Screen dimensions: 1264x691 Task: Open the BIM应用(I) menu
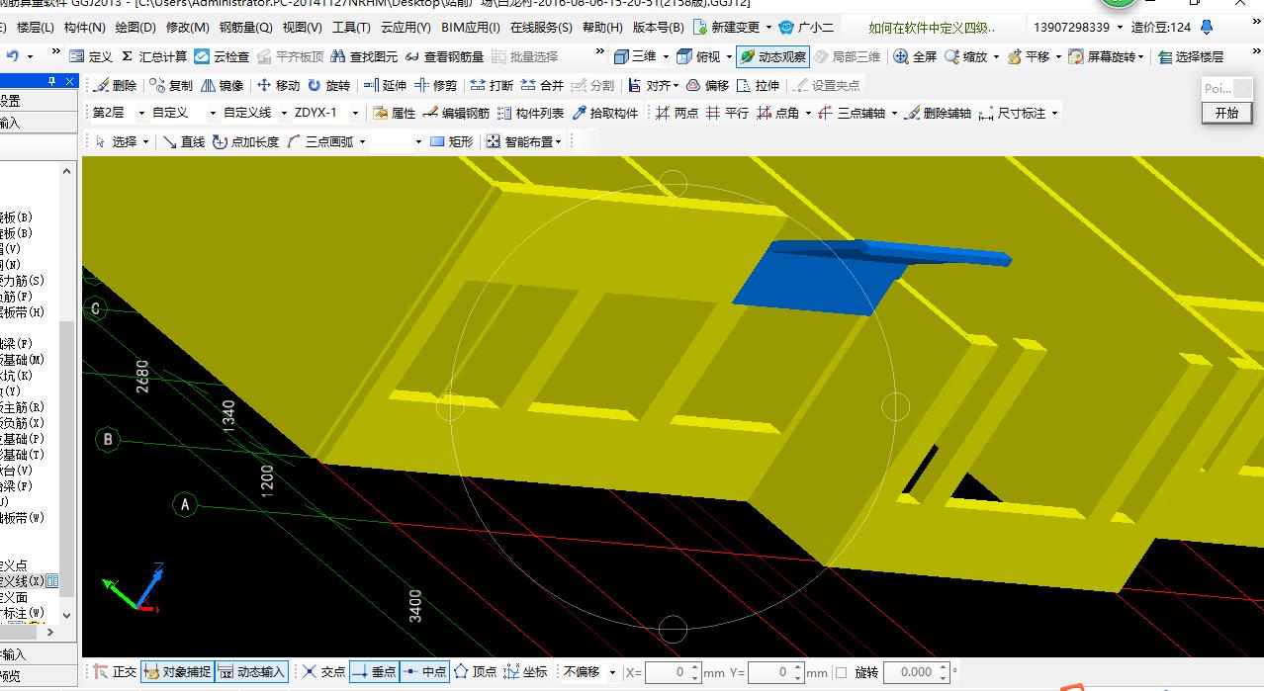pyautogui.click(x=471, y=28)
